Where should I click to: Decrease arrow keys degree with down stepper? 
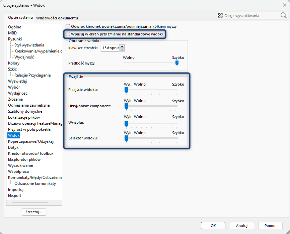point(122,49)
